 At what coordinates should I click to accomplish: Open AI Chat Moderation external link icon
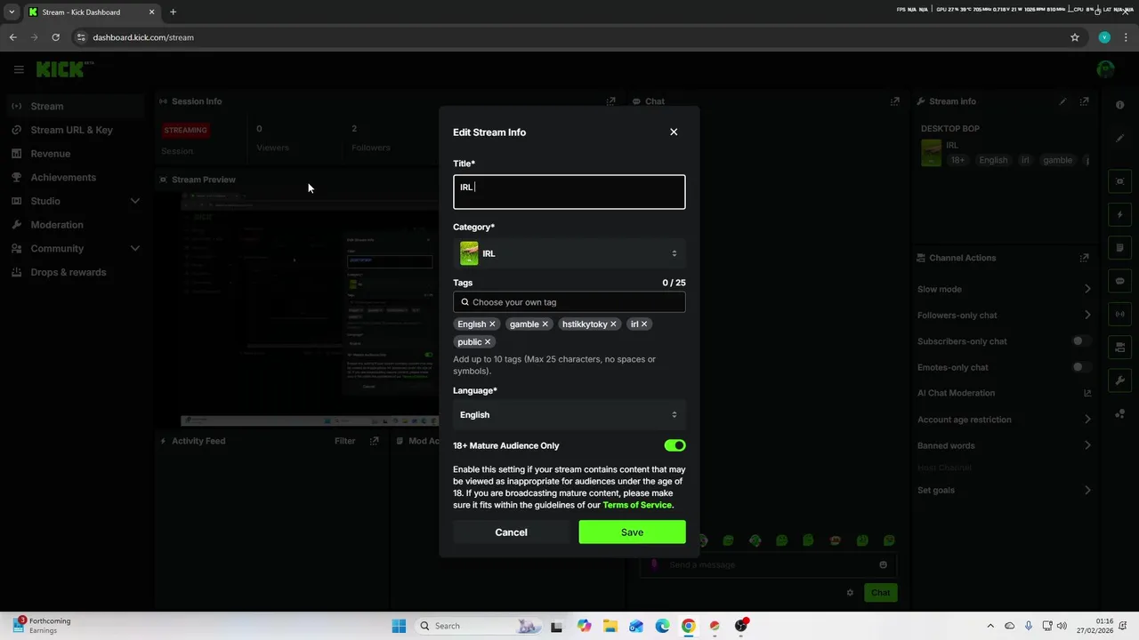1087,393
